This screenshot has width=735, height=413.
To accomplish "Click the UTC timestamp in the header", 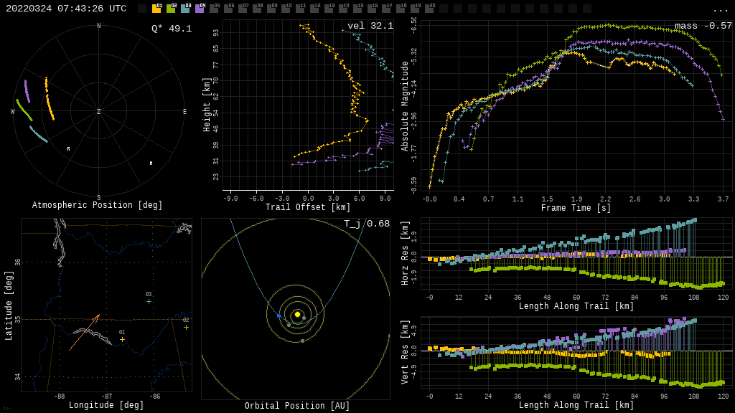I will (66, 9).
